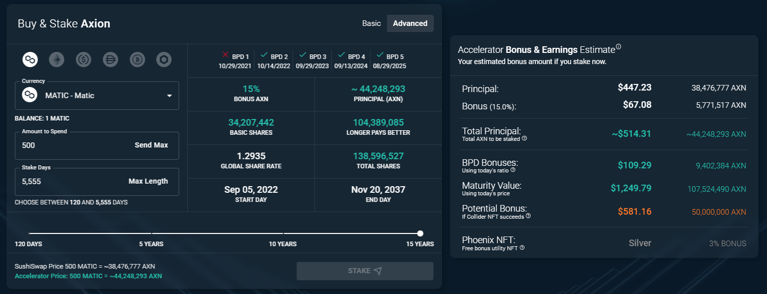Click Max Length in Stake Days
Screen dimensions: 767x294
[148, 181]
